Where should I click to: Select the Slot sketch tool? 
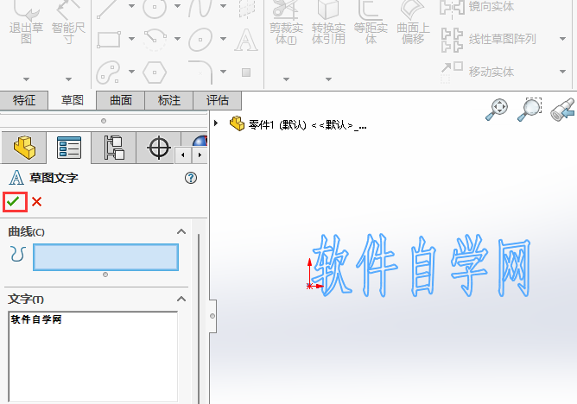(x=108, y=72)
